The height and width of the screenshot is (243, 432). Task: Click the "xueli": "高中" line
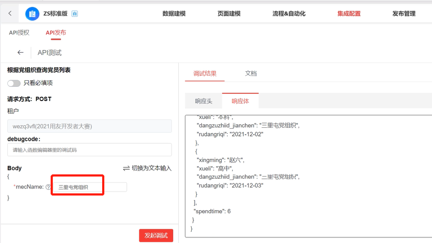point(215,168)
